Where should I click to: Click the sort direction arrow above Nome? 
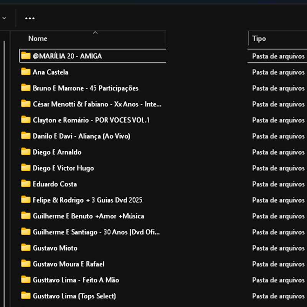pos(95,33)
